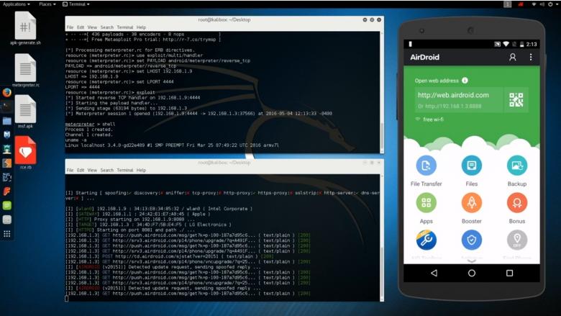Screen dimensions: 561x316
Task: Open the Terminal app menu in top bar
Action: [x=76, y=4]
